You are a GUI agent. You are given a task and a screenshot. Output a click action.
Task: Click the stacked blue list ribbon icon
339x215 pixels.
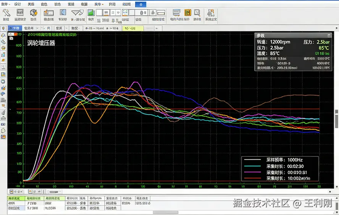(177, 13)
